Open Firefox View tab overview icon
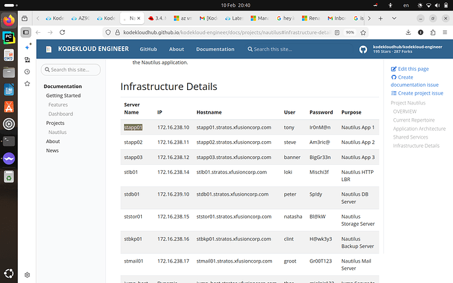 click(x=25, y=18)
